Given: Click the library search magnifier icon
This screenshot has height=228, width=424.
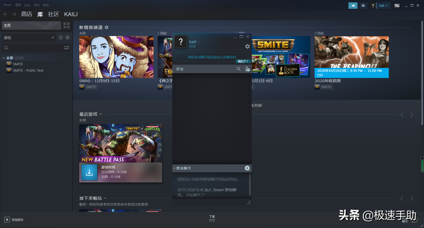Looking at the screenshot, I should (6, 48).
